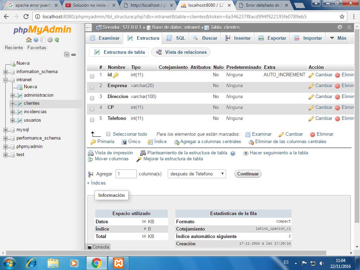Screen dimensions: 360x270
Task: Check the Telefono row checkbox
Action: [92, 120]
